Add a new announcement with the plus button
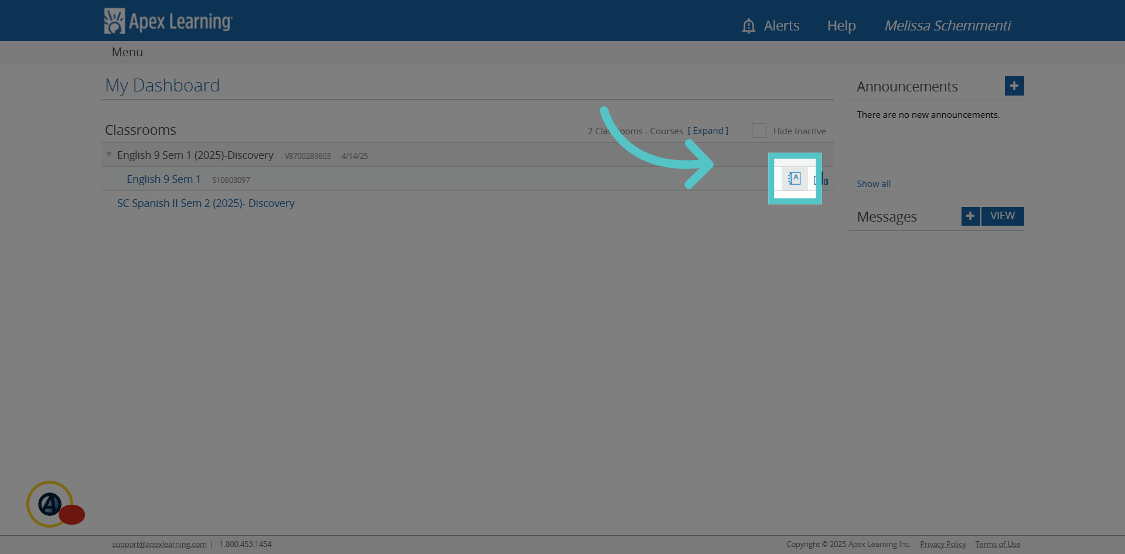 click(x=1014, y=86)
